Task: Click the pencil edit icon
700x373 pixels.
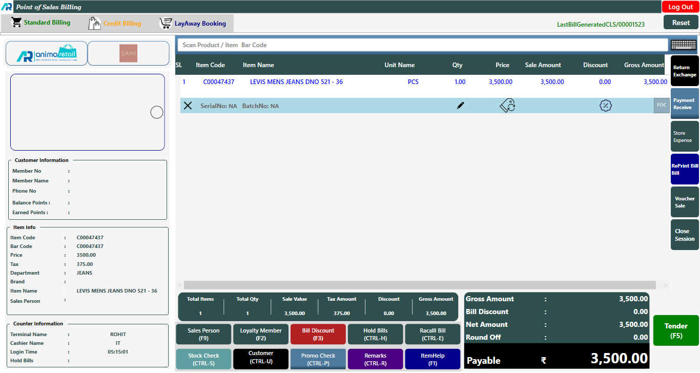Action: click(460, 106)
